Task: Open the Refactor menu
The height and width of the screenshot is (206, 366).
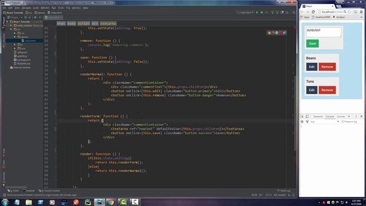Action: click(x=45, y=8)
